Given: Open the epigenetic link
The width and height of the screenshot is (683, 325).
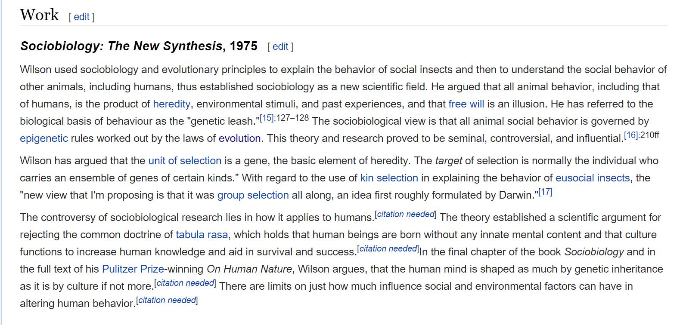Looking at the screenshot, I should (x=44, y=138).
